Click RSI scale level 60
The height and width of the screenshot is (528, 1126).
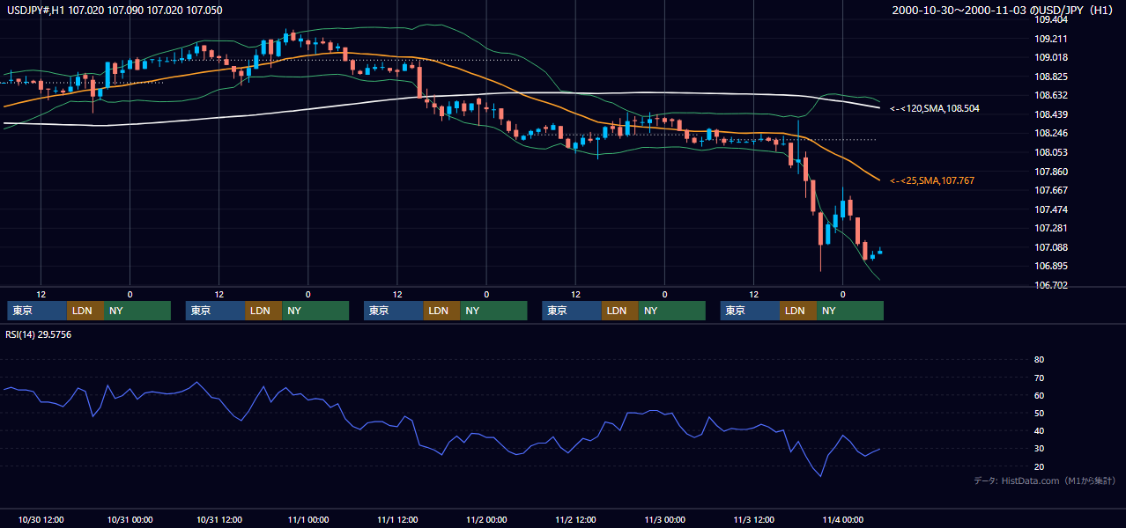(x=1039, y=395)
